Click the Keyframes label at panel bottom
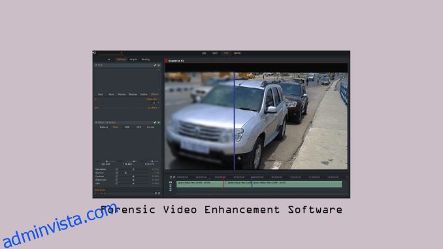Screen dimensions: 443x249 100,190
